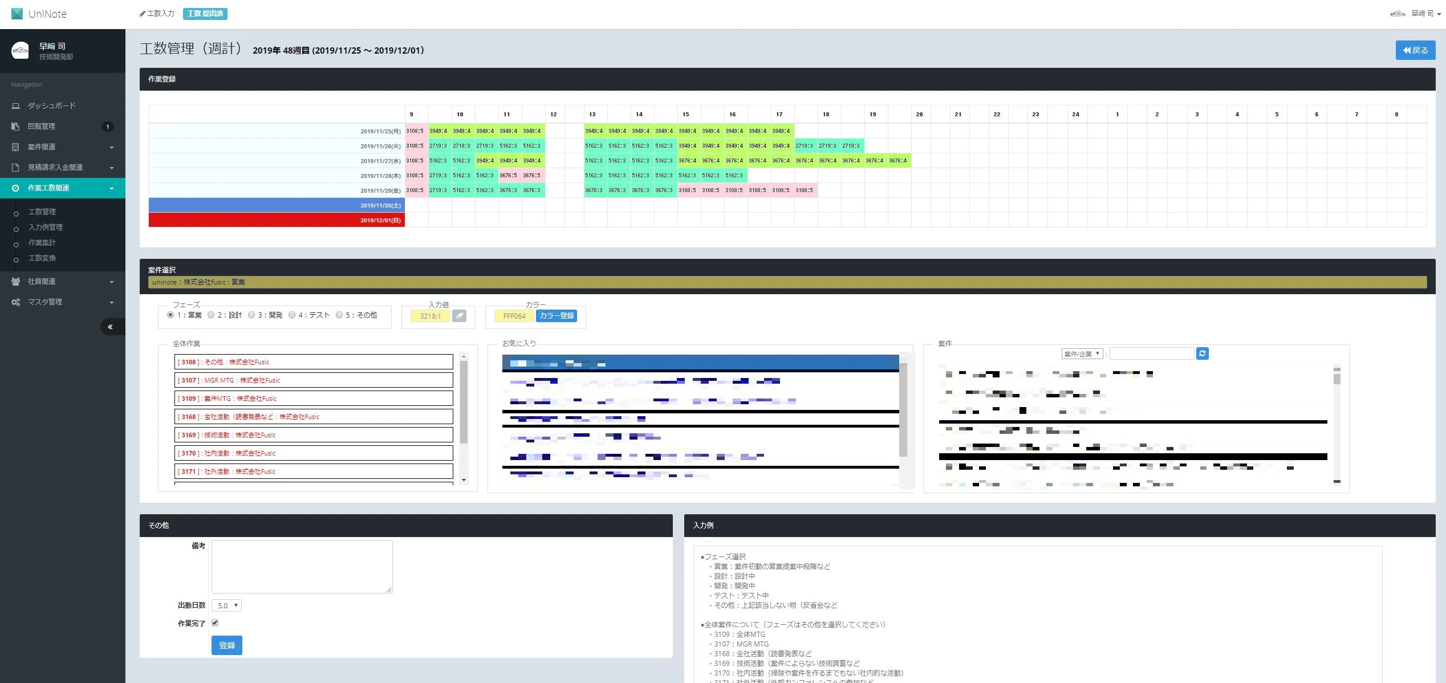Click the 備考 text area
This screenshot has height=683, width=1446.
click(302, 567)
